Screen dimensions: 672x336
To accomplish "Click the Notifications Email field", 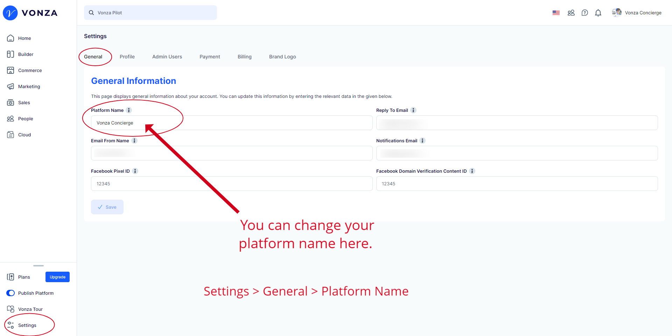I will [x=517, y=153].
